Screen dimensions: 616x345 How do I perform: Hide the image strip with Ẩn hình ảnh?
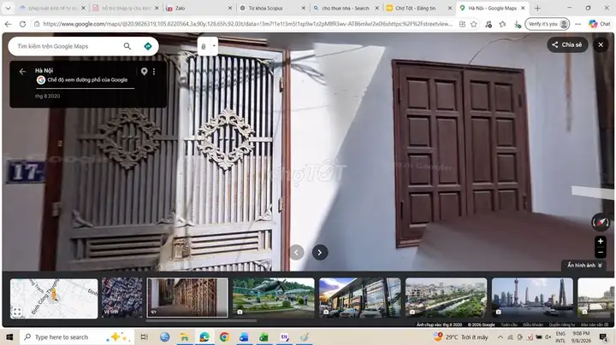584,266
